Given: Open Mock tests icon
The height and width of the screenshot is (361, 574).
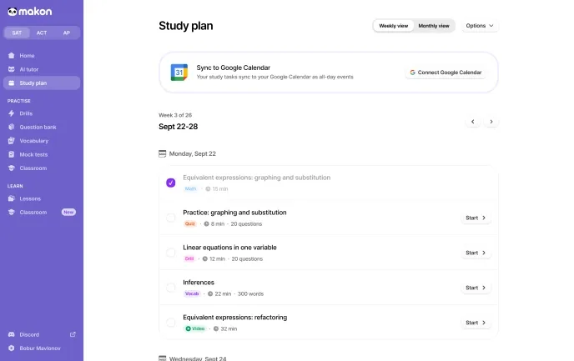Looking at the screenshot, I should click(x=12, y=154).
